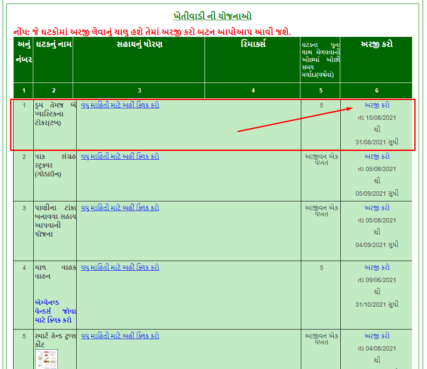
Task: Click smart hand tools kit thumbnail image
Action: coord(46,359)
